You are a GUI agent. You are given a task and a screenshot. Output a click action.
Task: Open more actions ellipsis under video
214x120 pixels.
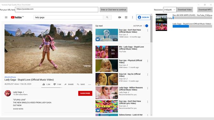pos(89,84)
